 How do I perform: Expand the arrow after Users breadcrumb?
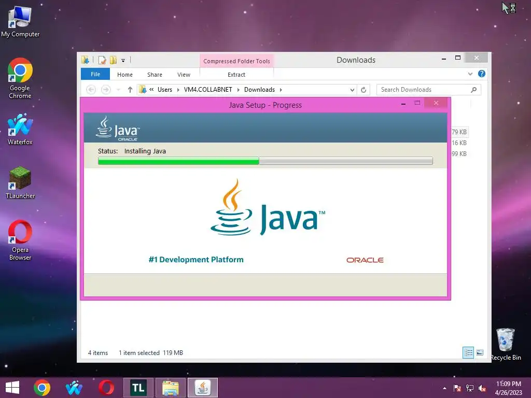pyautogui.click(x=178, y=90)
